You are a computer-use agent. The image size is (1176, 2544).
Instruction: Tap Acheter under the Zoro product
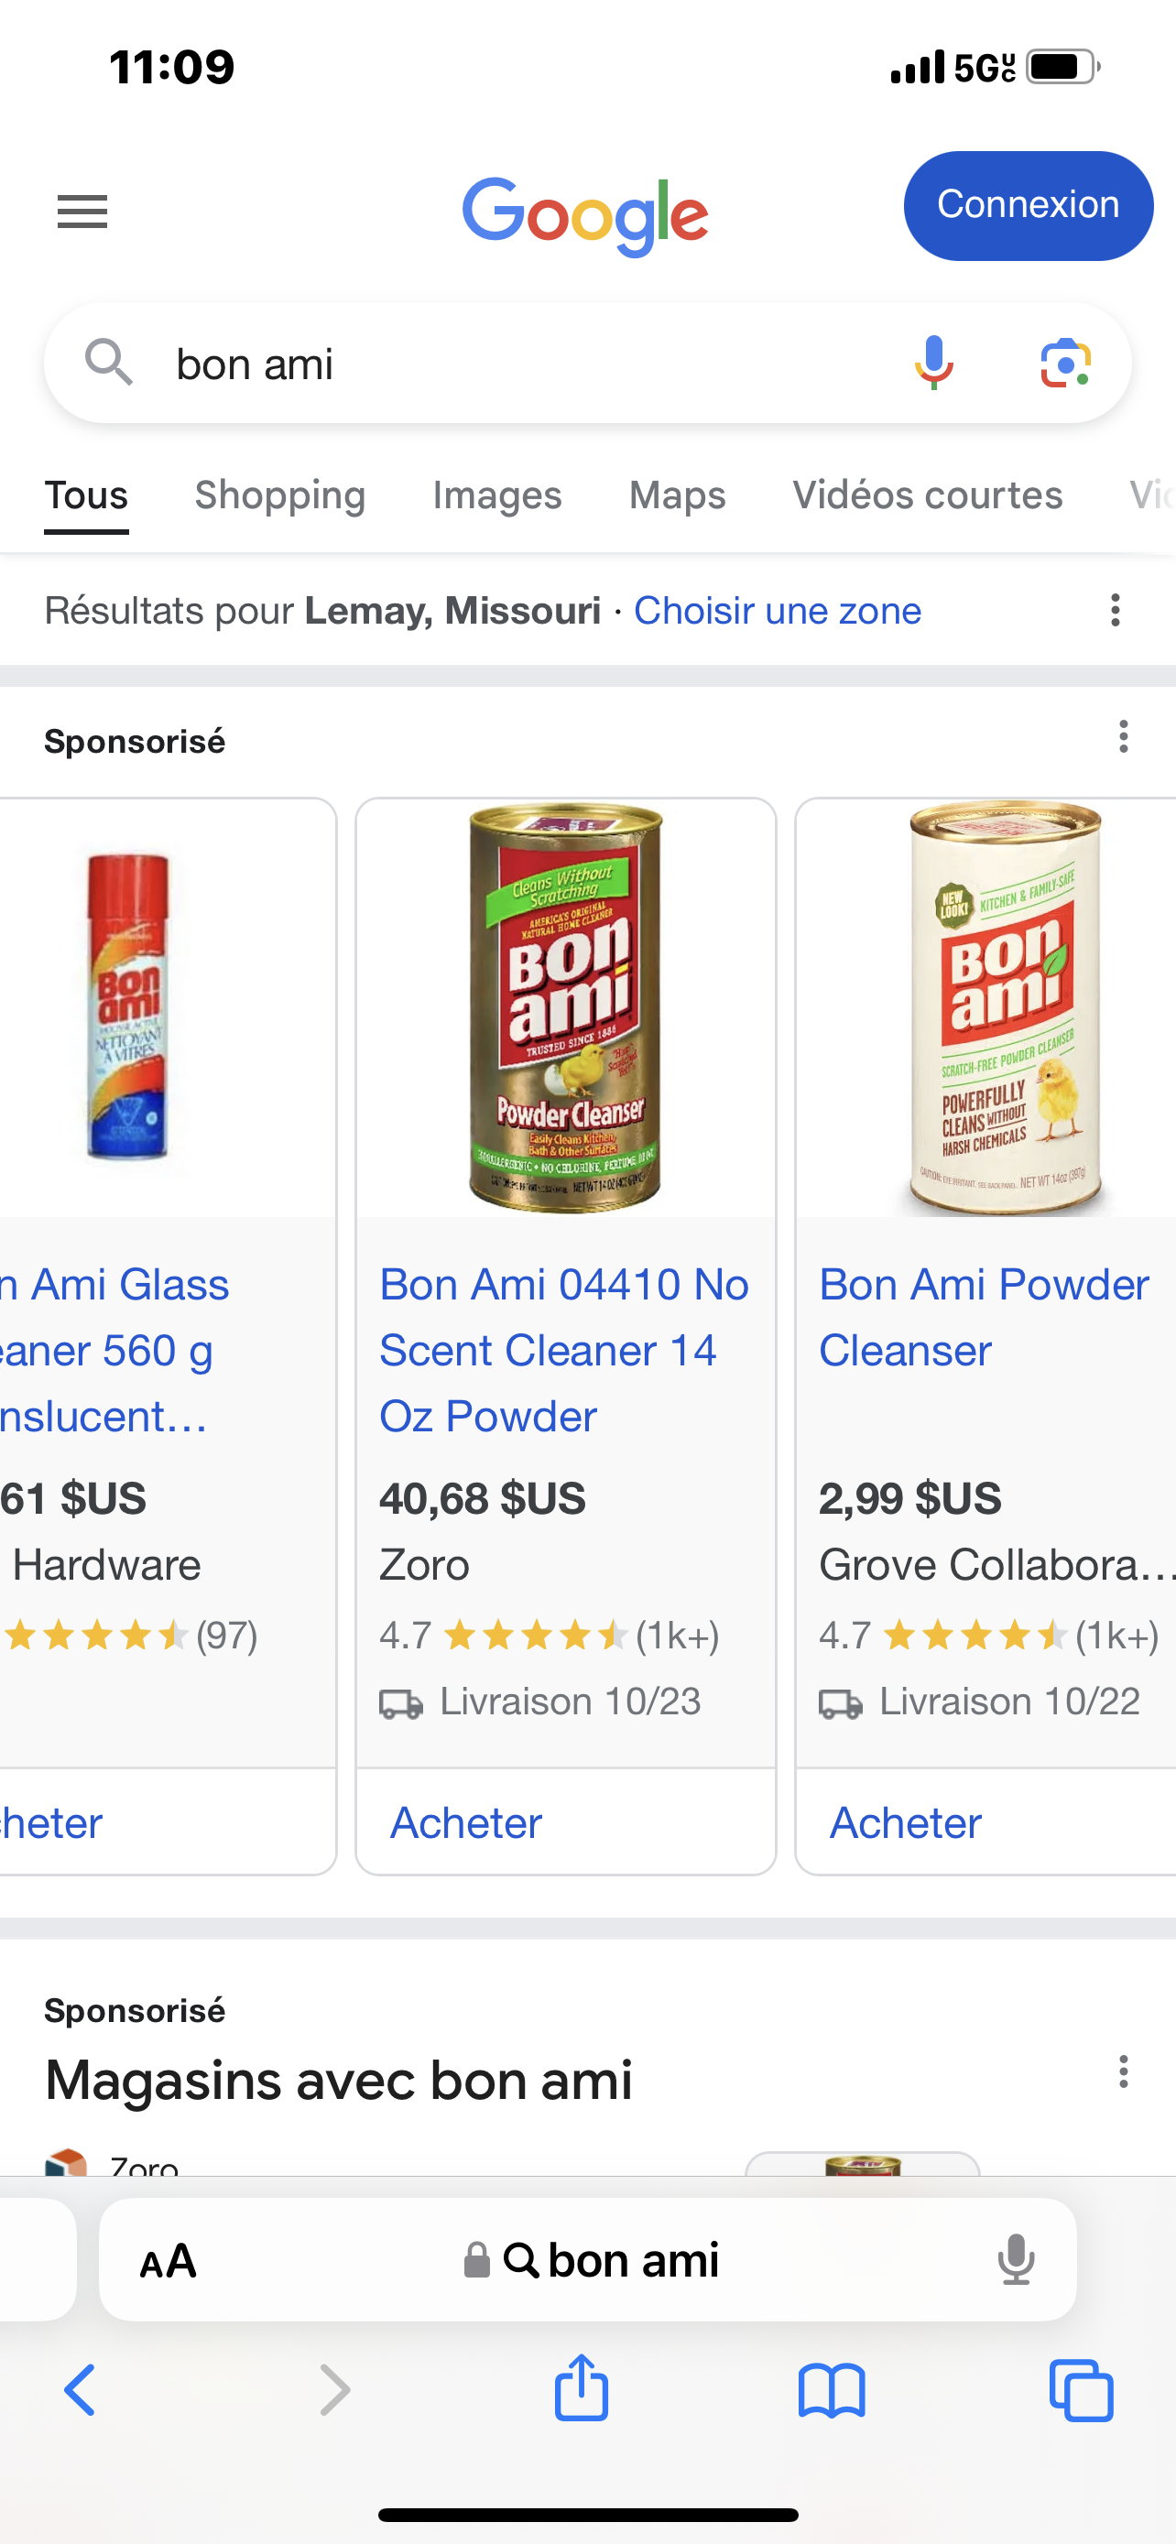[466, 1823]
